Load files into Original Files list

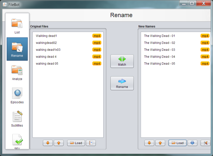tap(76, 143)
